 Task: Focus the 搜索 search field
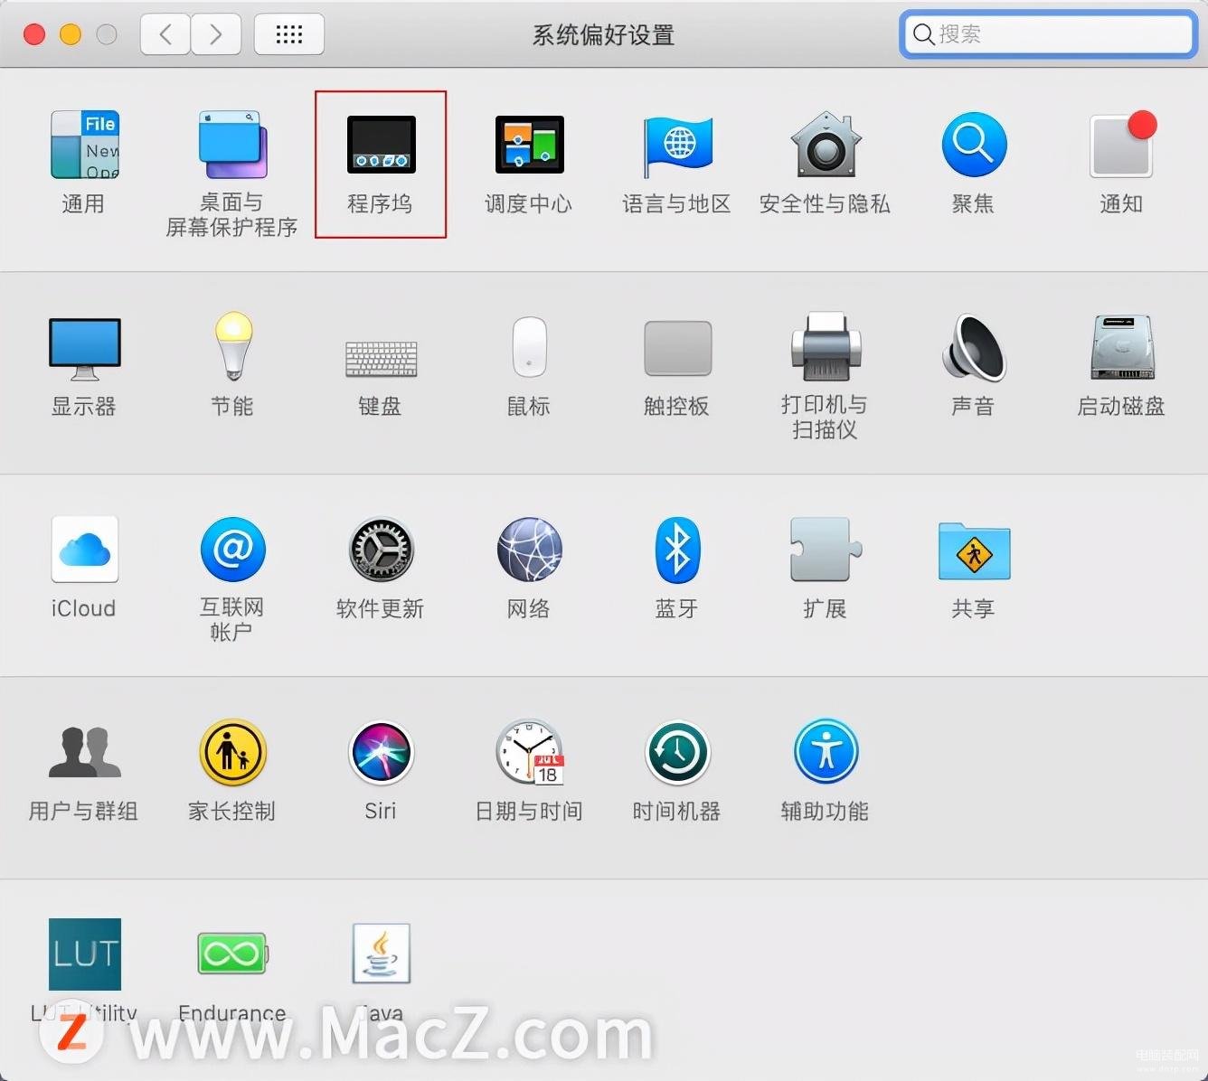coord(1049,34)
